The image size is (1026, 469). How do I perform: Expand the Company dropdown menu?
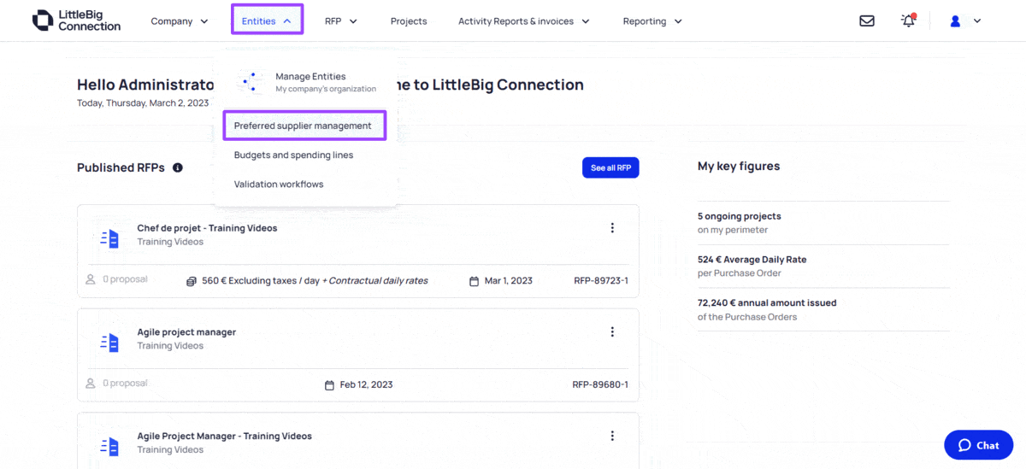[x=180, y=21]
